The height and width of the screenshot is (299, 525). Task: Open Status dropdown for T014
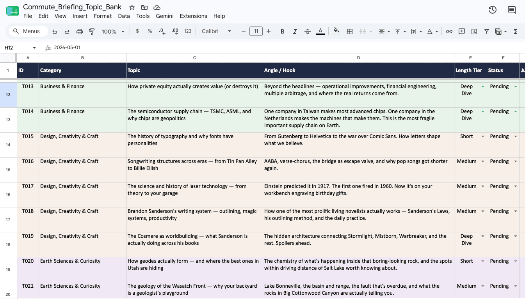(x=516, y=111)
